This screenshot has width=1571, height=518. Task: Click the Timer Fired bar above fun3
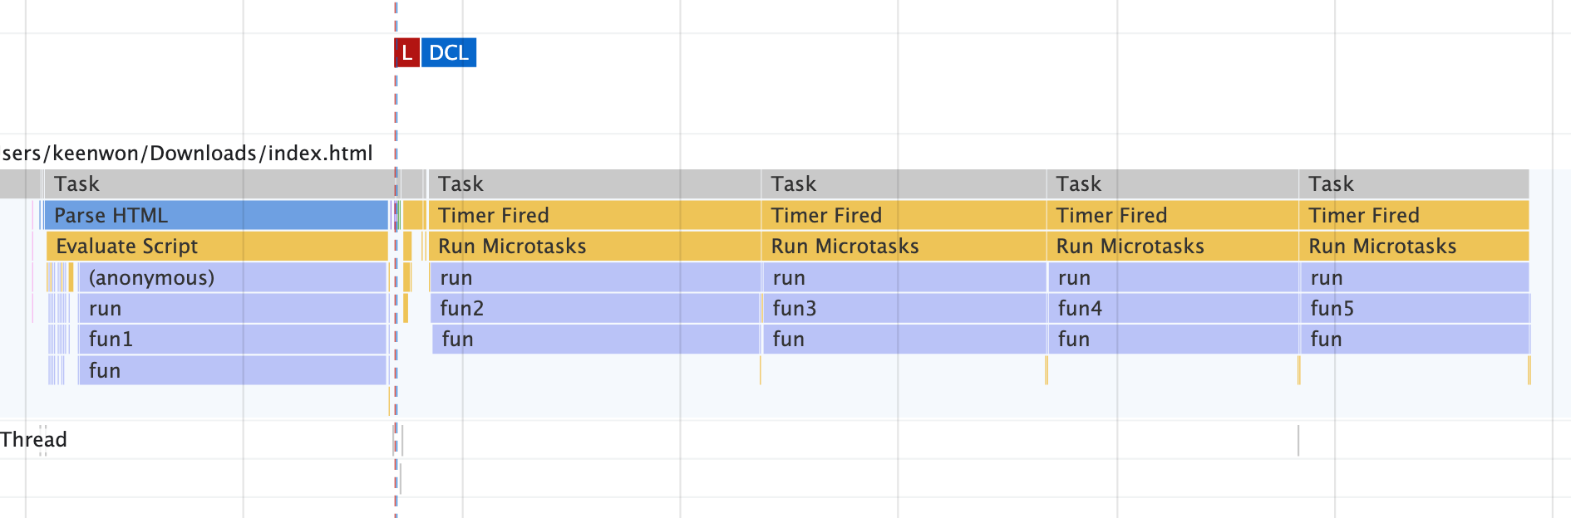point(904,216)
